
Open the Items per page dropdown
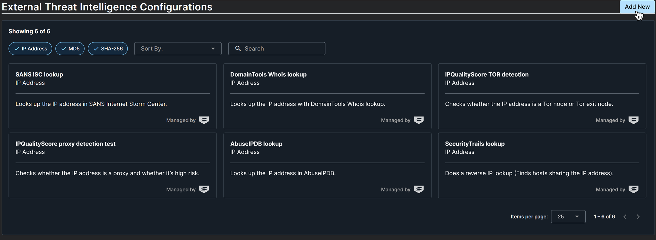[x=568, y=216]
